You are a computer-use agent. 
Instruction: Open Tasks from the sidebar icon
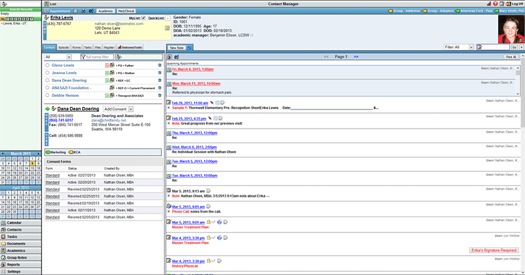click(4, 236)
